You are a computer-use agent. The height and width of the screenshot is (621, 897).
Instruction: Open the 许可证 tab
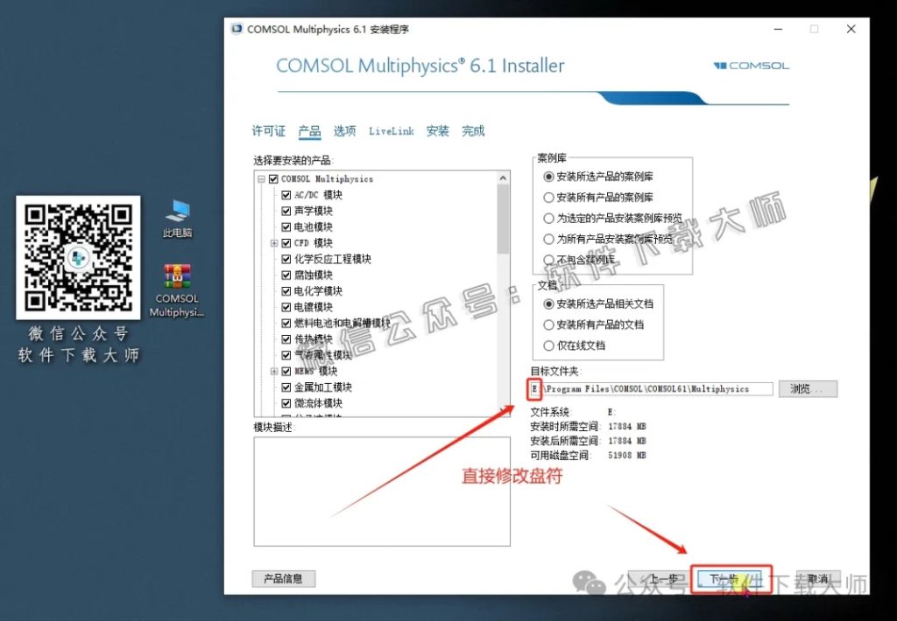(x=267, y=131)
